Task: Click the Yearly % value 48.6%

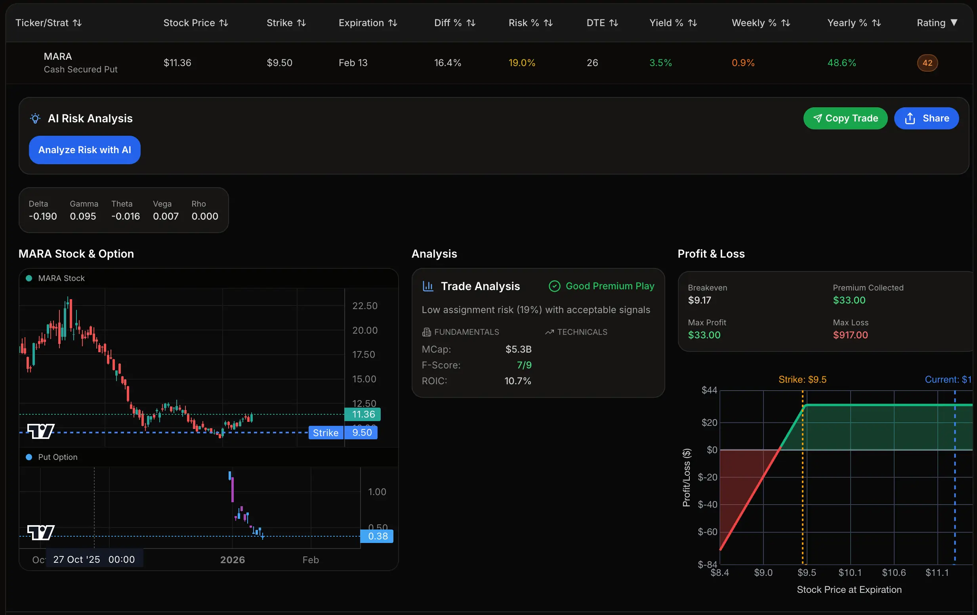Action: tap(842, 63)
